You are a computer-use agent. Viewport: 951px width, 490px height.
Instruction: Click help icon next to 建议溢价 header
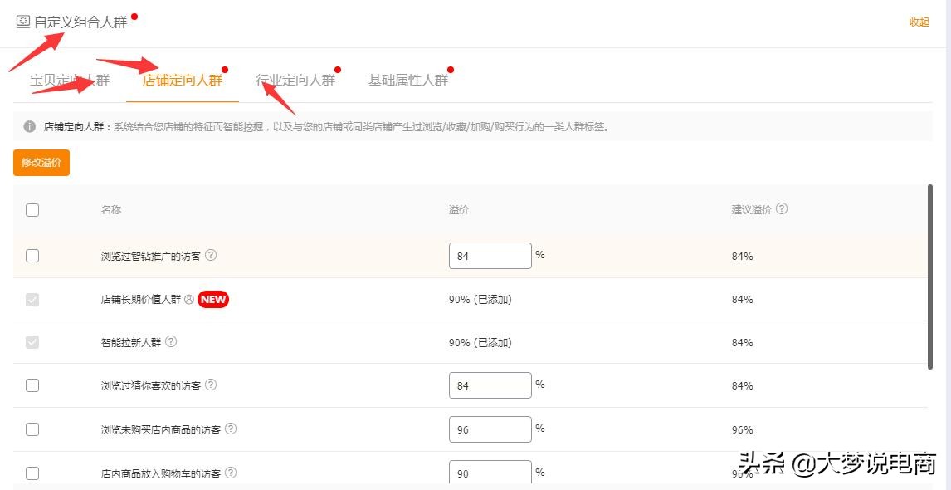click(x=782, y=209)
